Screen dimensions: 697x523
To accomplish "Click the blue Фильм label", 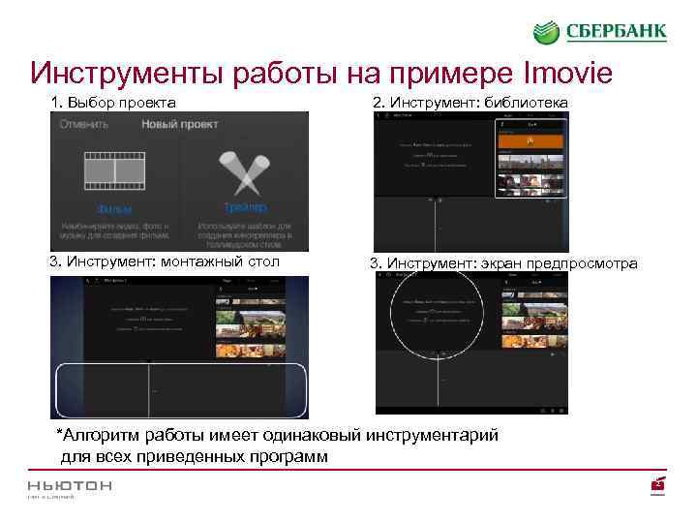I will point(114,209).
